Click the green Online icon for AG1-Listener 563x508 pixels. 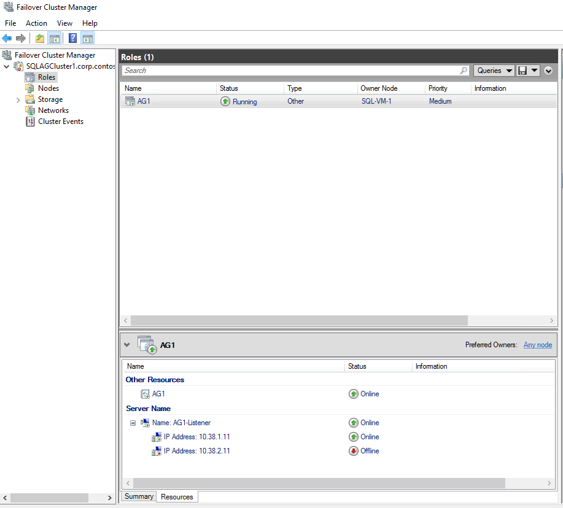(x=353, y=423)
